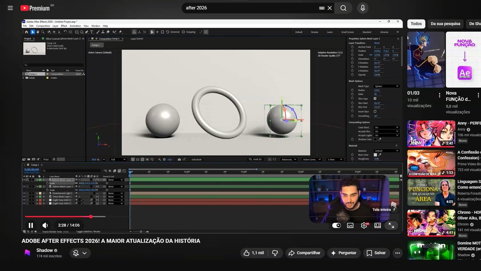Select the Zoom tool in After Effects

42,32
